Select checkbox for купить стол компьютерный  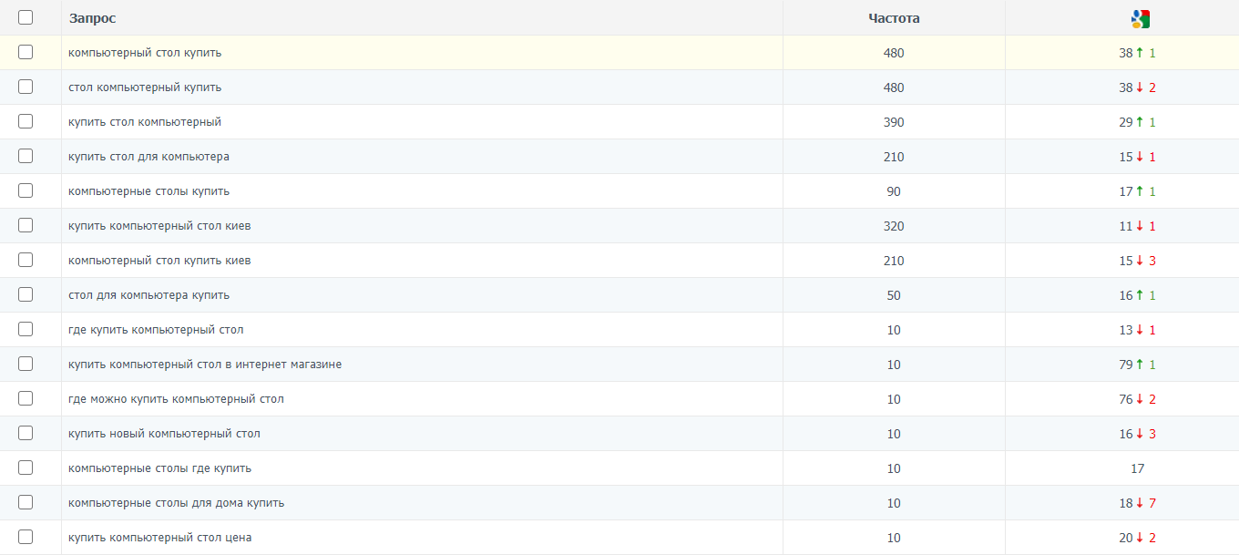coord(26,121)
